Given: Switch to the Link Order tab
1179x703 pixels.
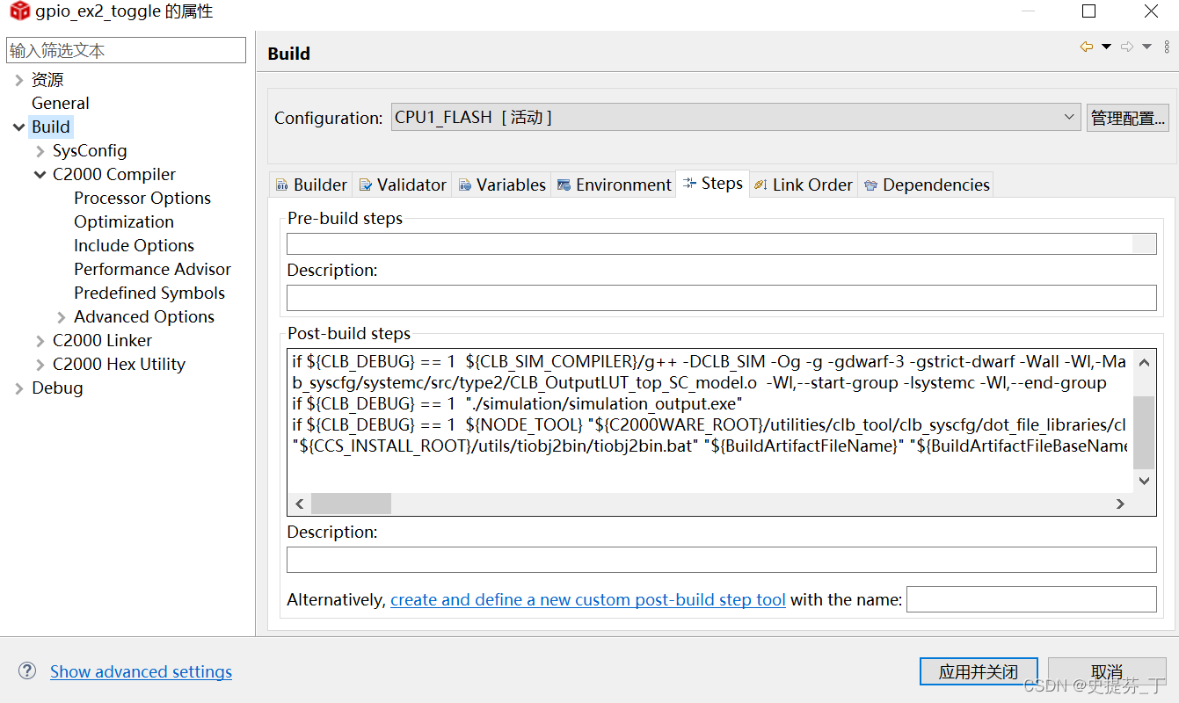Looking at the screenshot, I should (x=803, y=185).
